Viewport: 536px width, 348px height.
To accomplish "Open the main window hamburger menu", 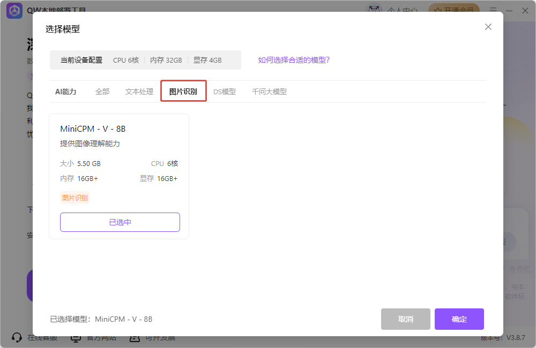I will point(493,10).
